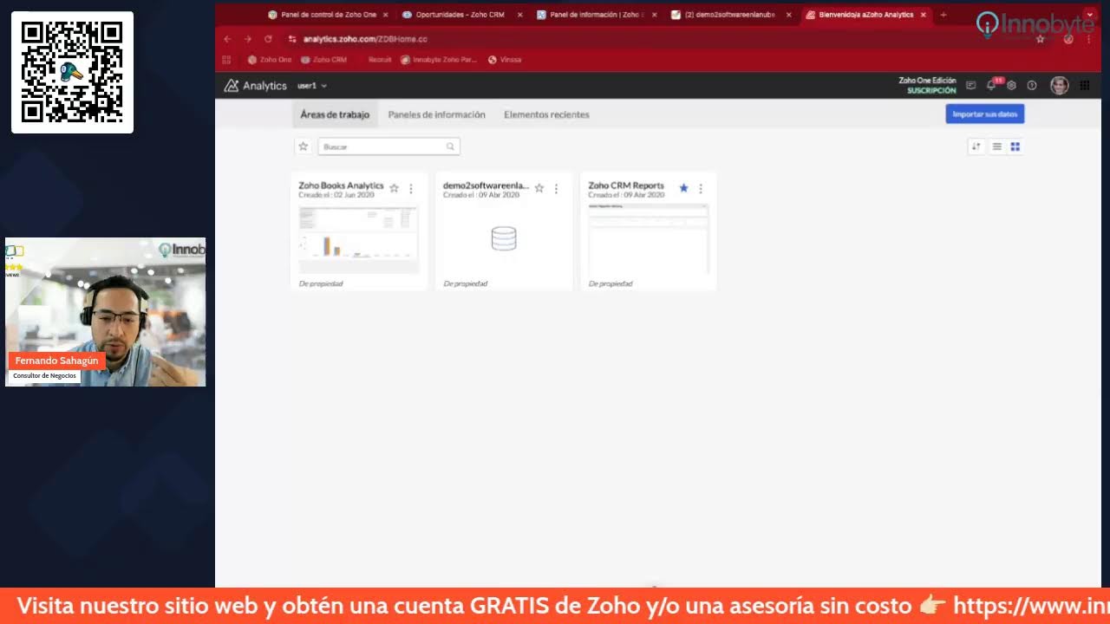Image resolution: width=1110 pixels, height=624 pixels.
Task: Click the Zoho One Edición Suscripción link
Action: click(927, 85)
